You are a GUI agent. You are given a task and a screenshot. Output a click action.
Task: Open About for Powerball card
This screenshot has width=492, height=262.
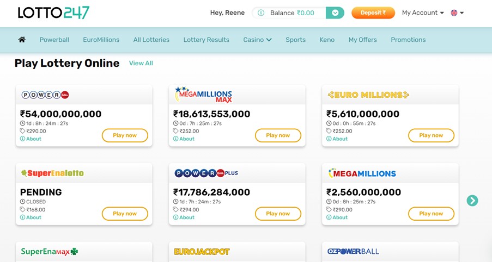[31, 139]
